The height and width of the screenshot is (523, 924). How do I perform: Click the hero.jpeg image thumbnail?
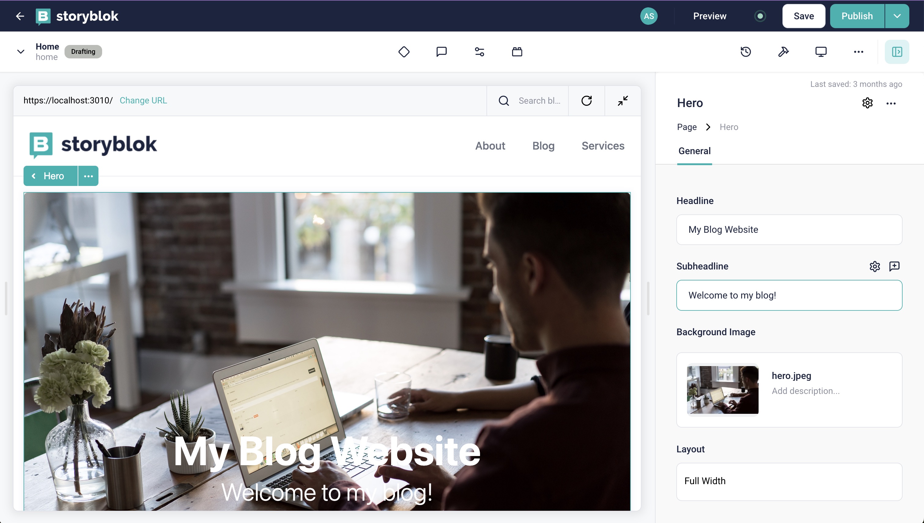pos(722,390)
